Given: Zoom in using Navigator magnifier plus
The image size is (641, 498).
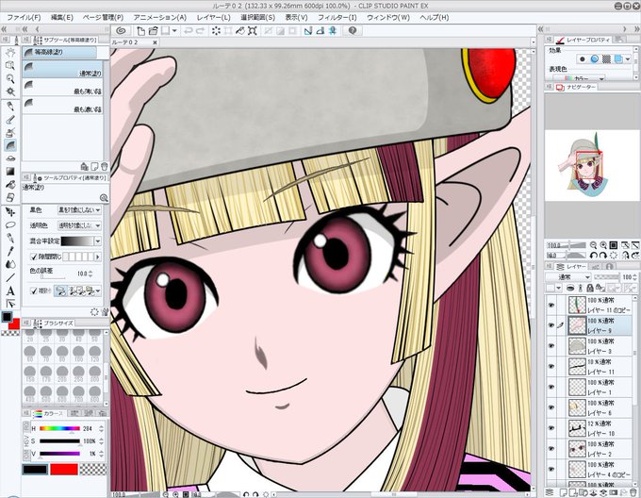Looking at the screenshot, I should point(603,245).
